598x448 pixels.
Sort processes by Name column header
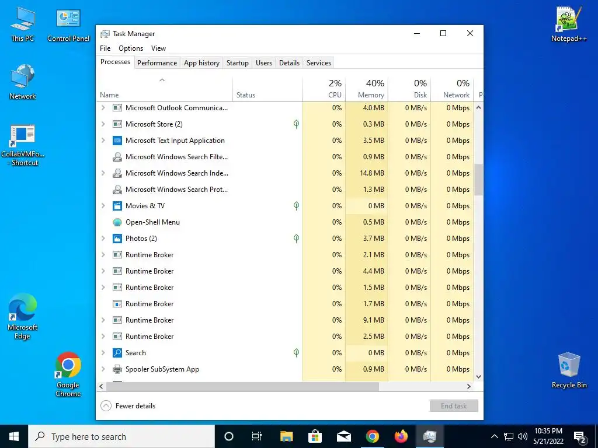click(164, 89)
